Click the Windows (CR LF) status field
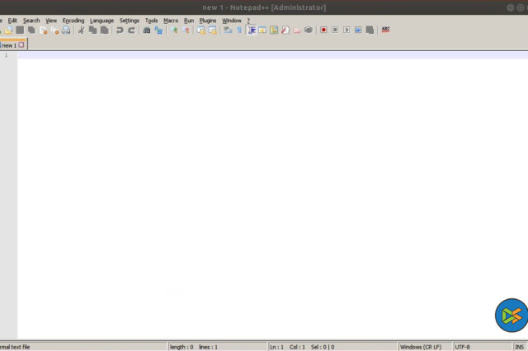This screenshot has width=528, height=351. 422,347
